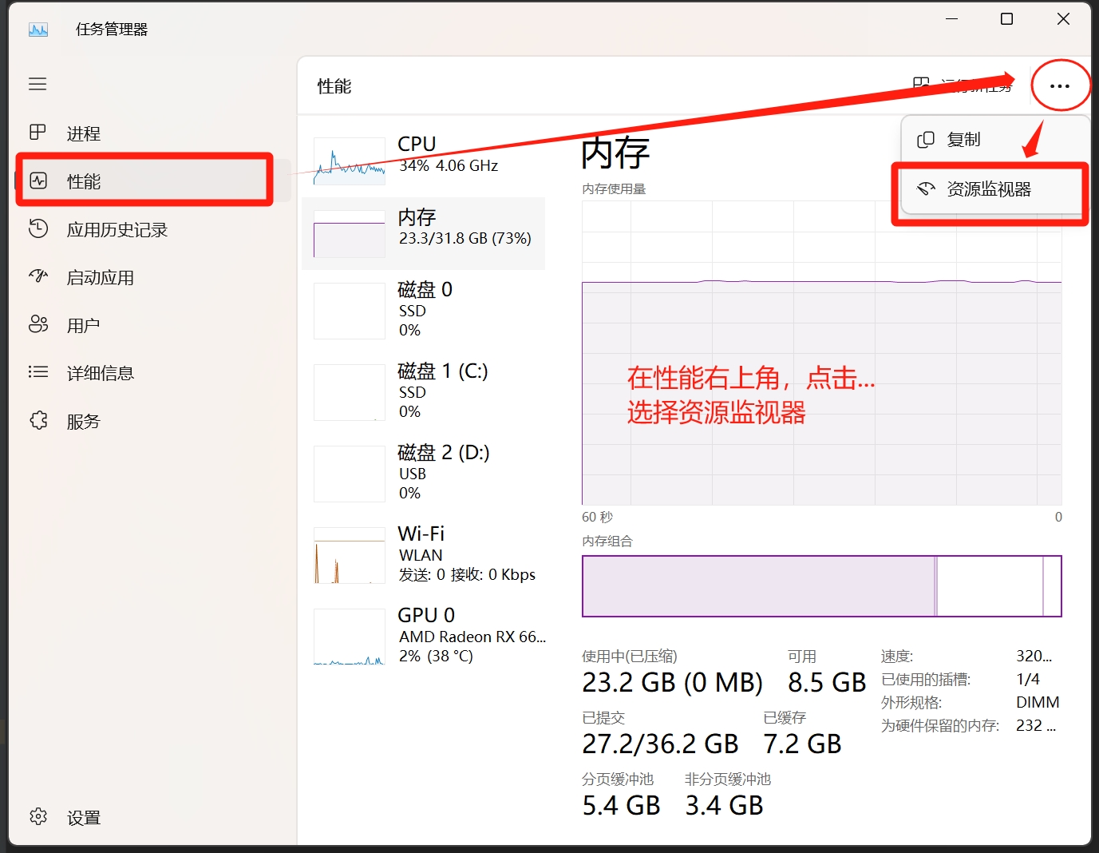Click the speedometer icon for 资源监视器

click(926, 189)
